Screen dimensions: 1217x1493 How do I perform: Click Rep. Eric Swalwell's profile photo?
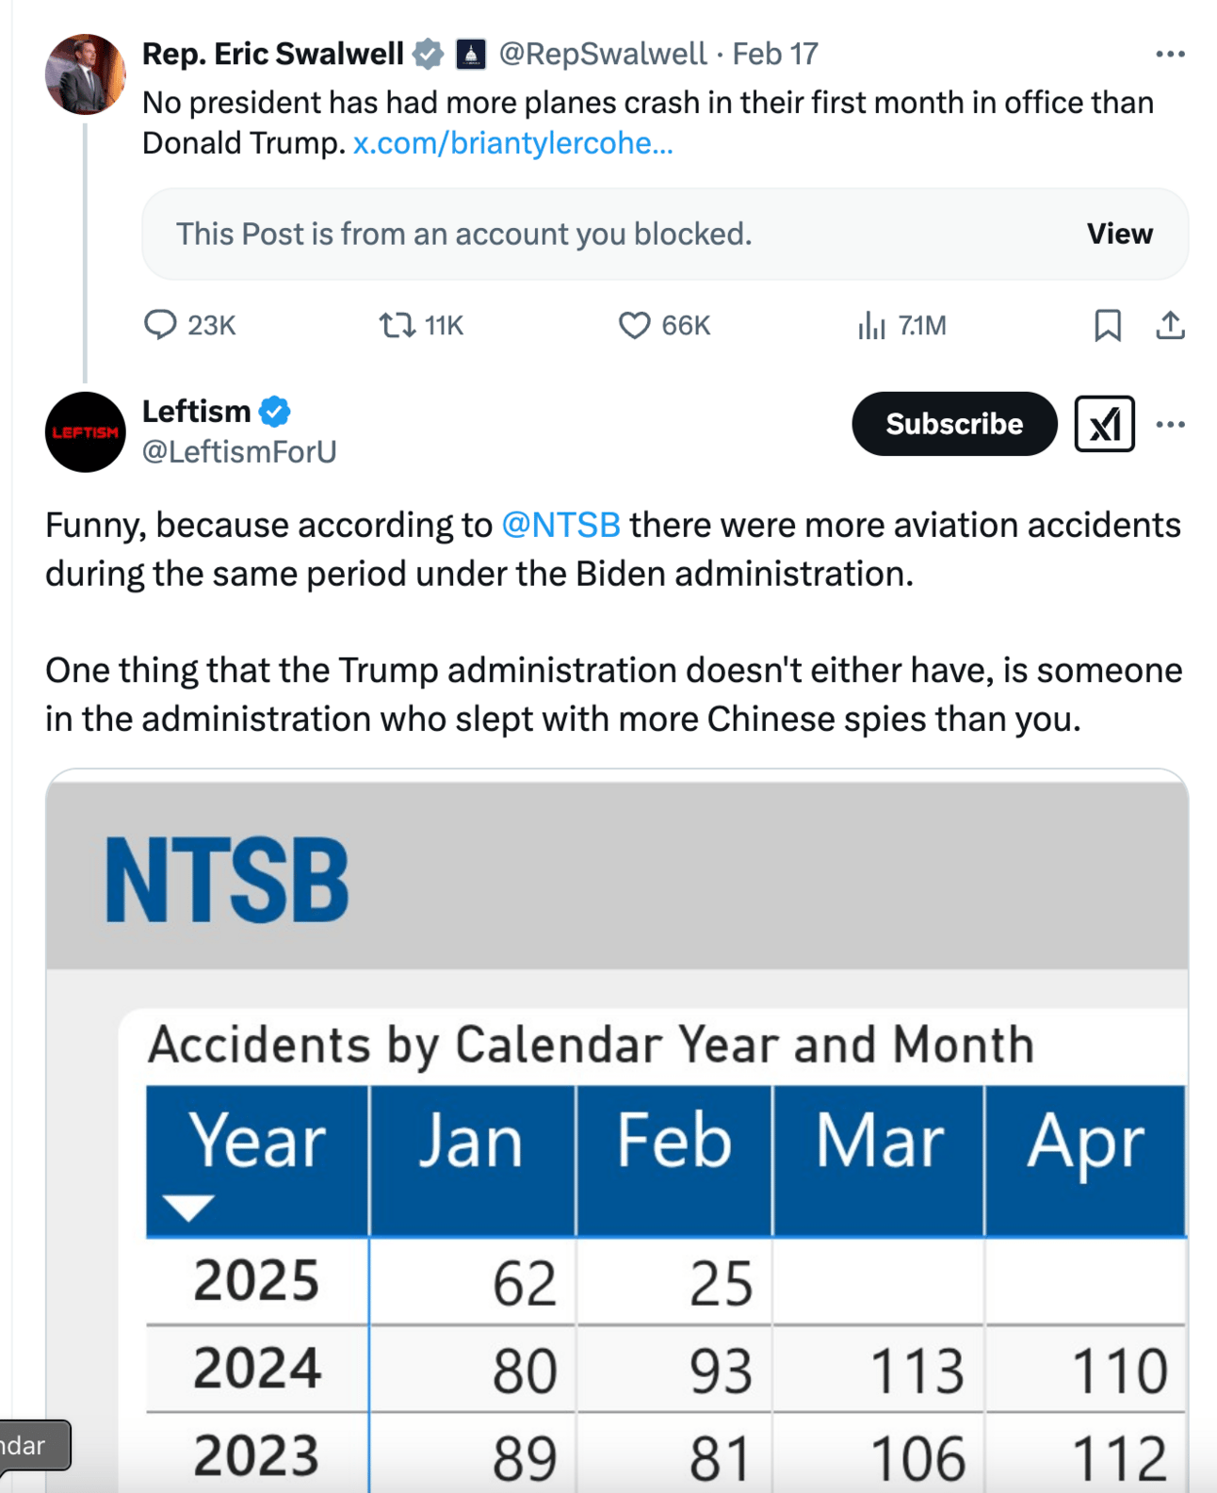tap(85, 74)
